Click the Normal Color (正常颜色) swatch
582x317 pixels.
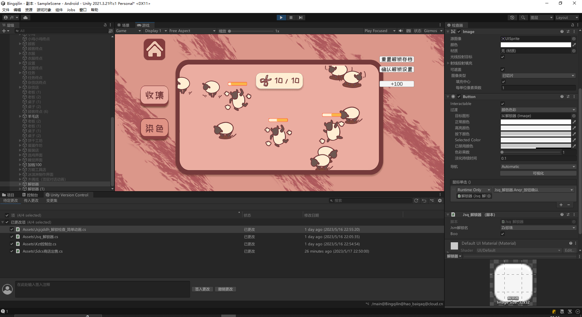tap(536, 122)
